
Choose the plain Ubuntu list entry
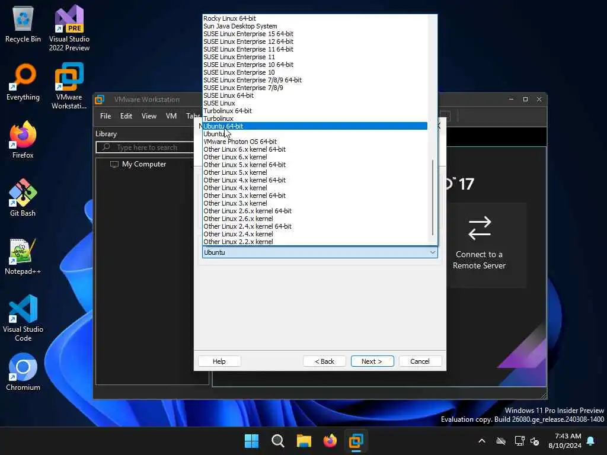click(315, 134)
